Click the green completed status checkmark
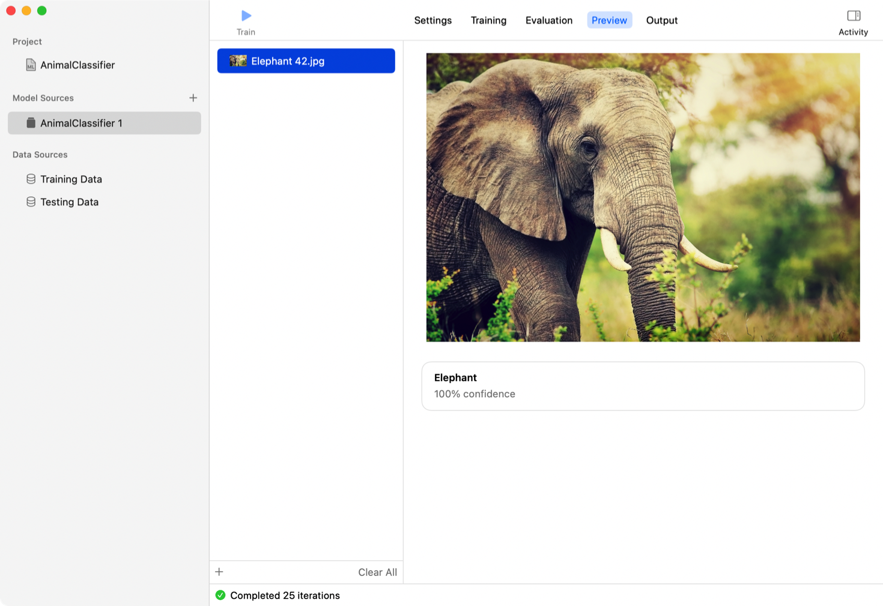 click(x=220, y=595)
